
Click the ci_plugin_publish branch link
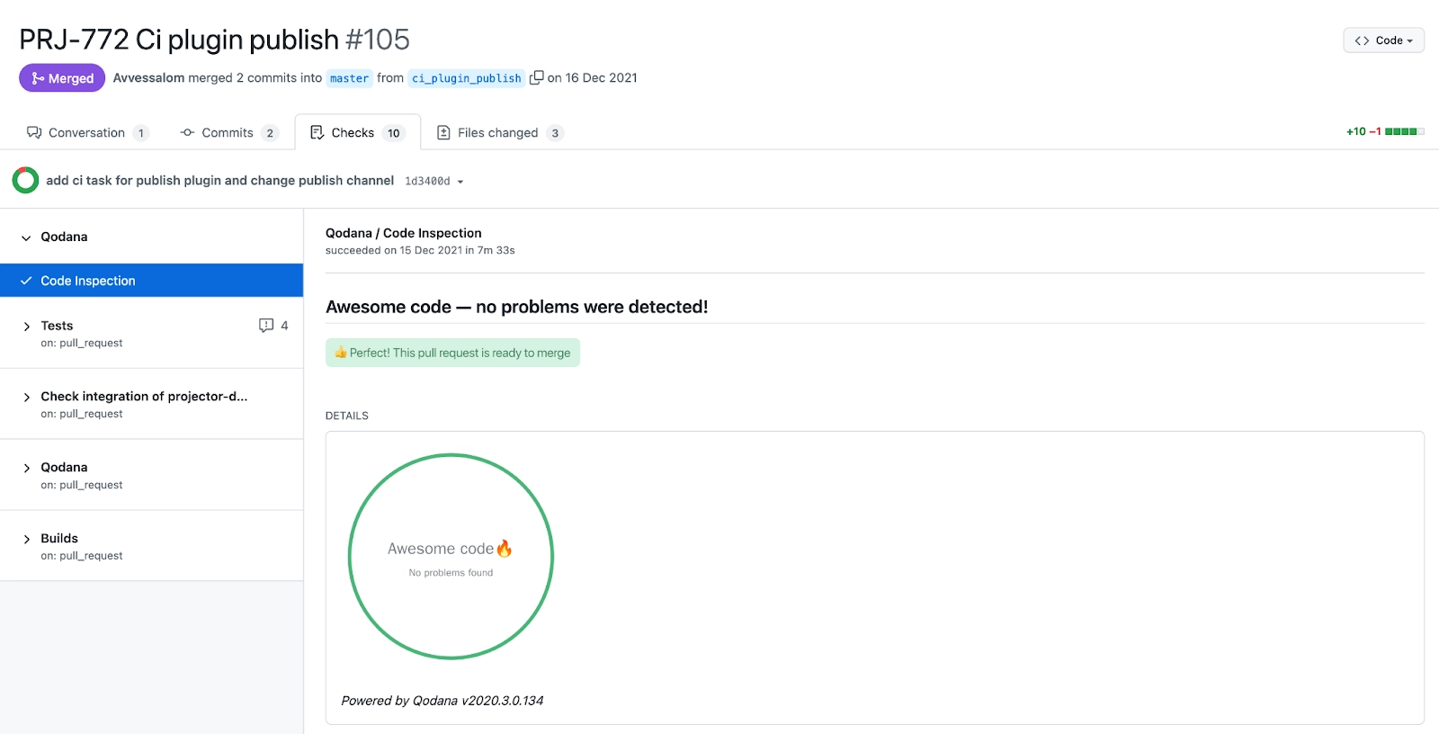(x=466, y=78)
